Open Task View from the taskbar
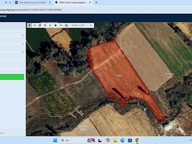Viewport: 192px width, 144px height. pyautogui.click(x=100, y=141)
